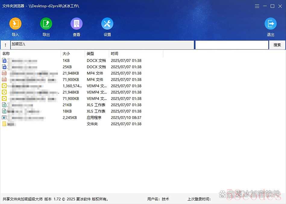Select the Word icon of the 25KB DOCX file
This screenshot has width=286, height=204.
tap(4, 67)
